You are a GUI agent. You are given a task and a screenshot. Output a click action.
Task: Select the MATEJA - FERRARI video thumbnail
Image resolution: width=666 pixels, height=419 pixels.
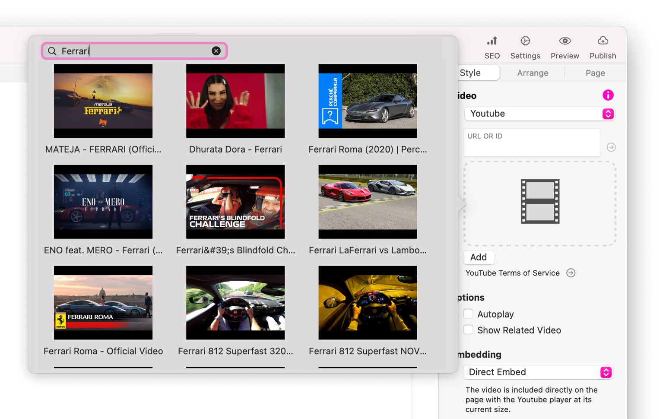103,101
